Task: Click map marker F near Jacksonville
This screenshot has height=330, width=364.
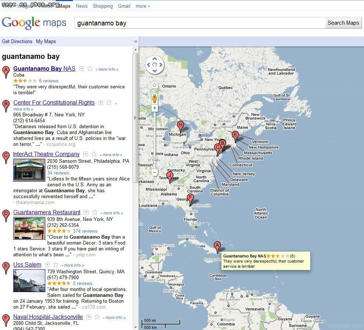Action: tap(190, 199)
